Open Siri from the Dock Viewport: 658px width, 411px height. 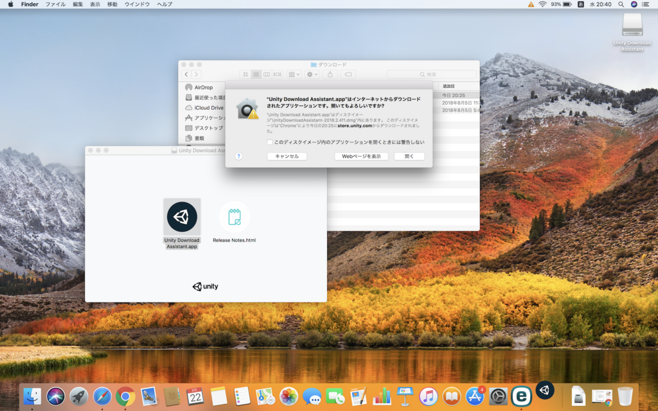click(x=55, y=396)
